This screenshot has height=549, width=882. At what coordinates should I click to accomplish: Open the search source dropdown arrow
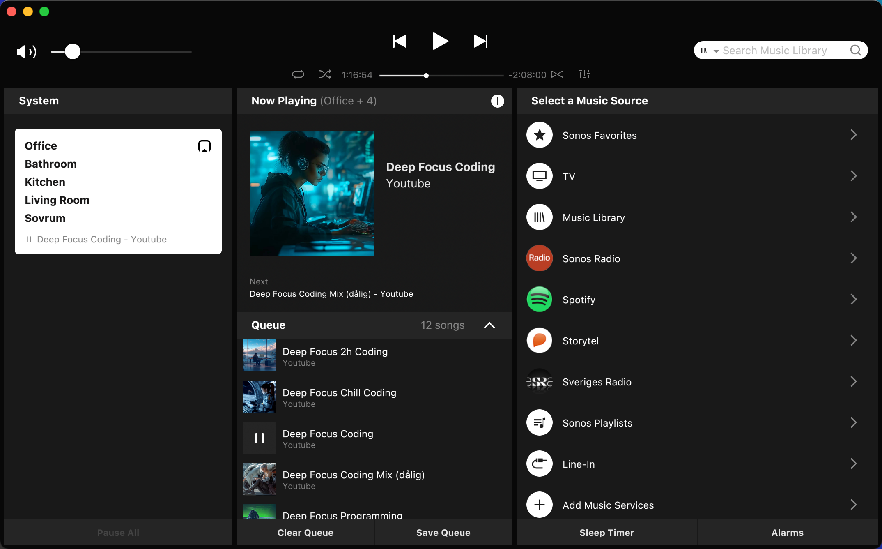click(716, 51)
